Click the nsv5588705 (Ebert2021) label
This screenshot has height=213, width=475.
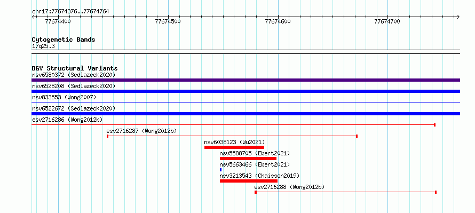pos(255,153)
